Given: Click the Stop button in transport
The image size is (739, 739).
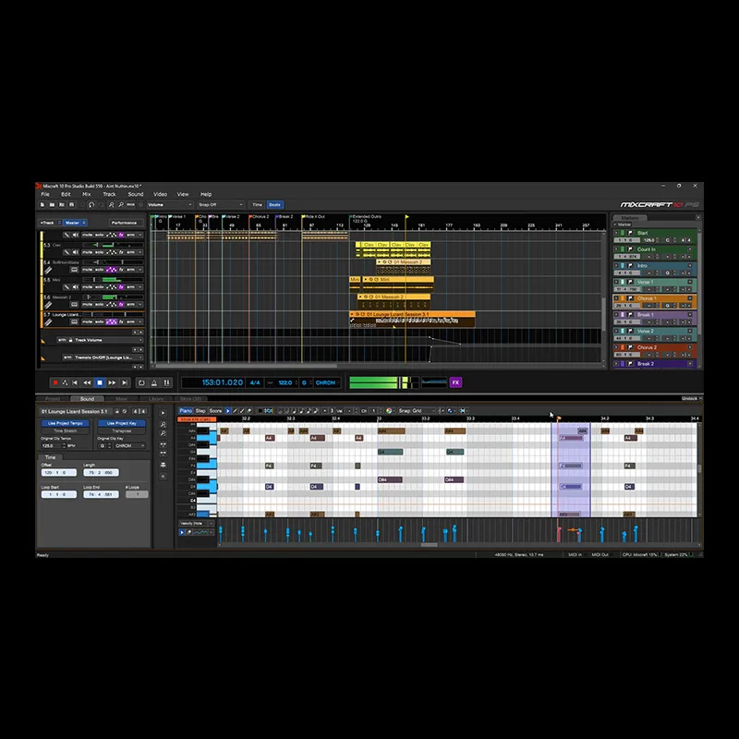Looking at the screenshot, I should pyautogui.click(x=100, y=382).
